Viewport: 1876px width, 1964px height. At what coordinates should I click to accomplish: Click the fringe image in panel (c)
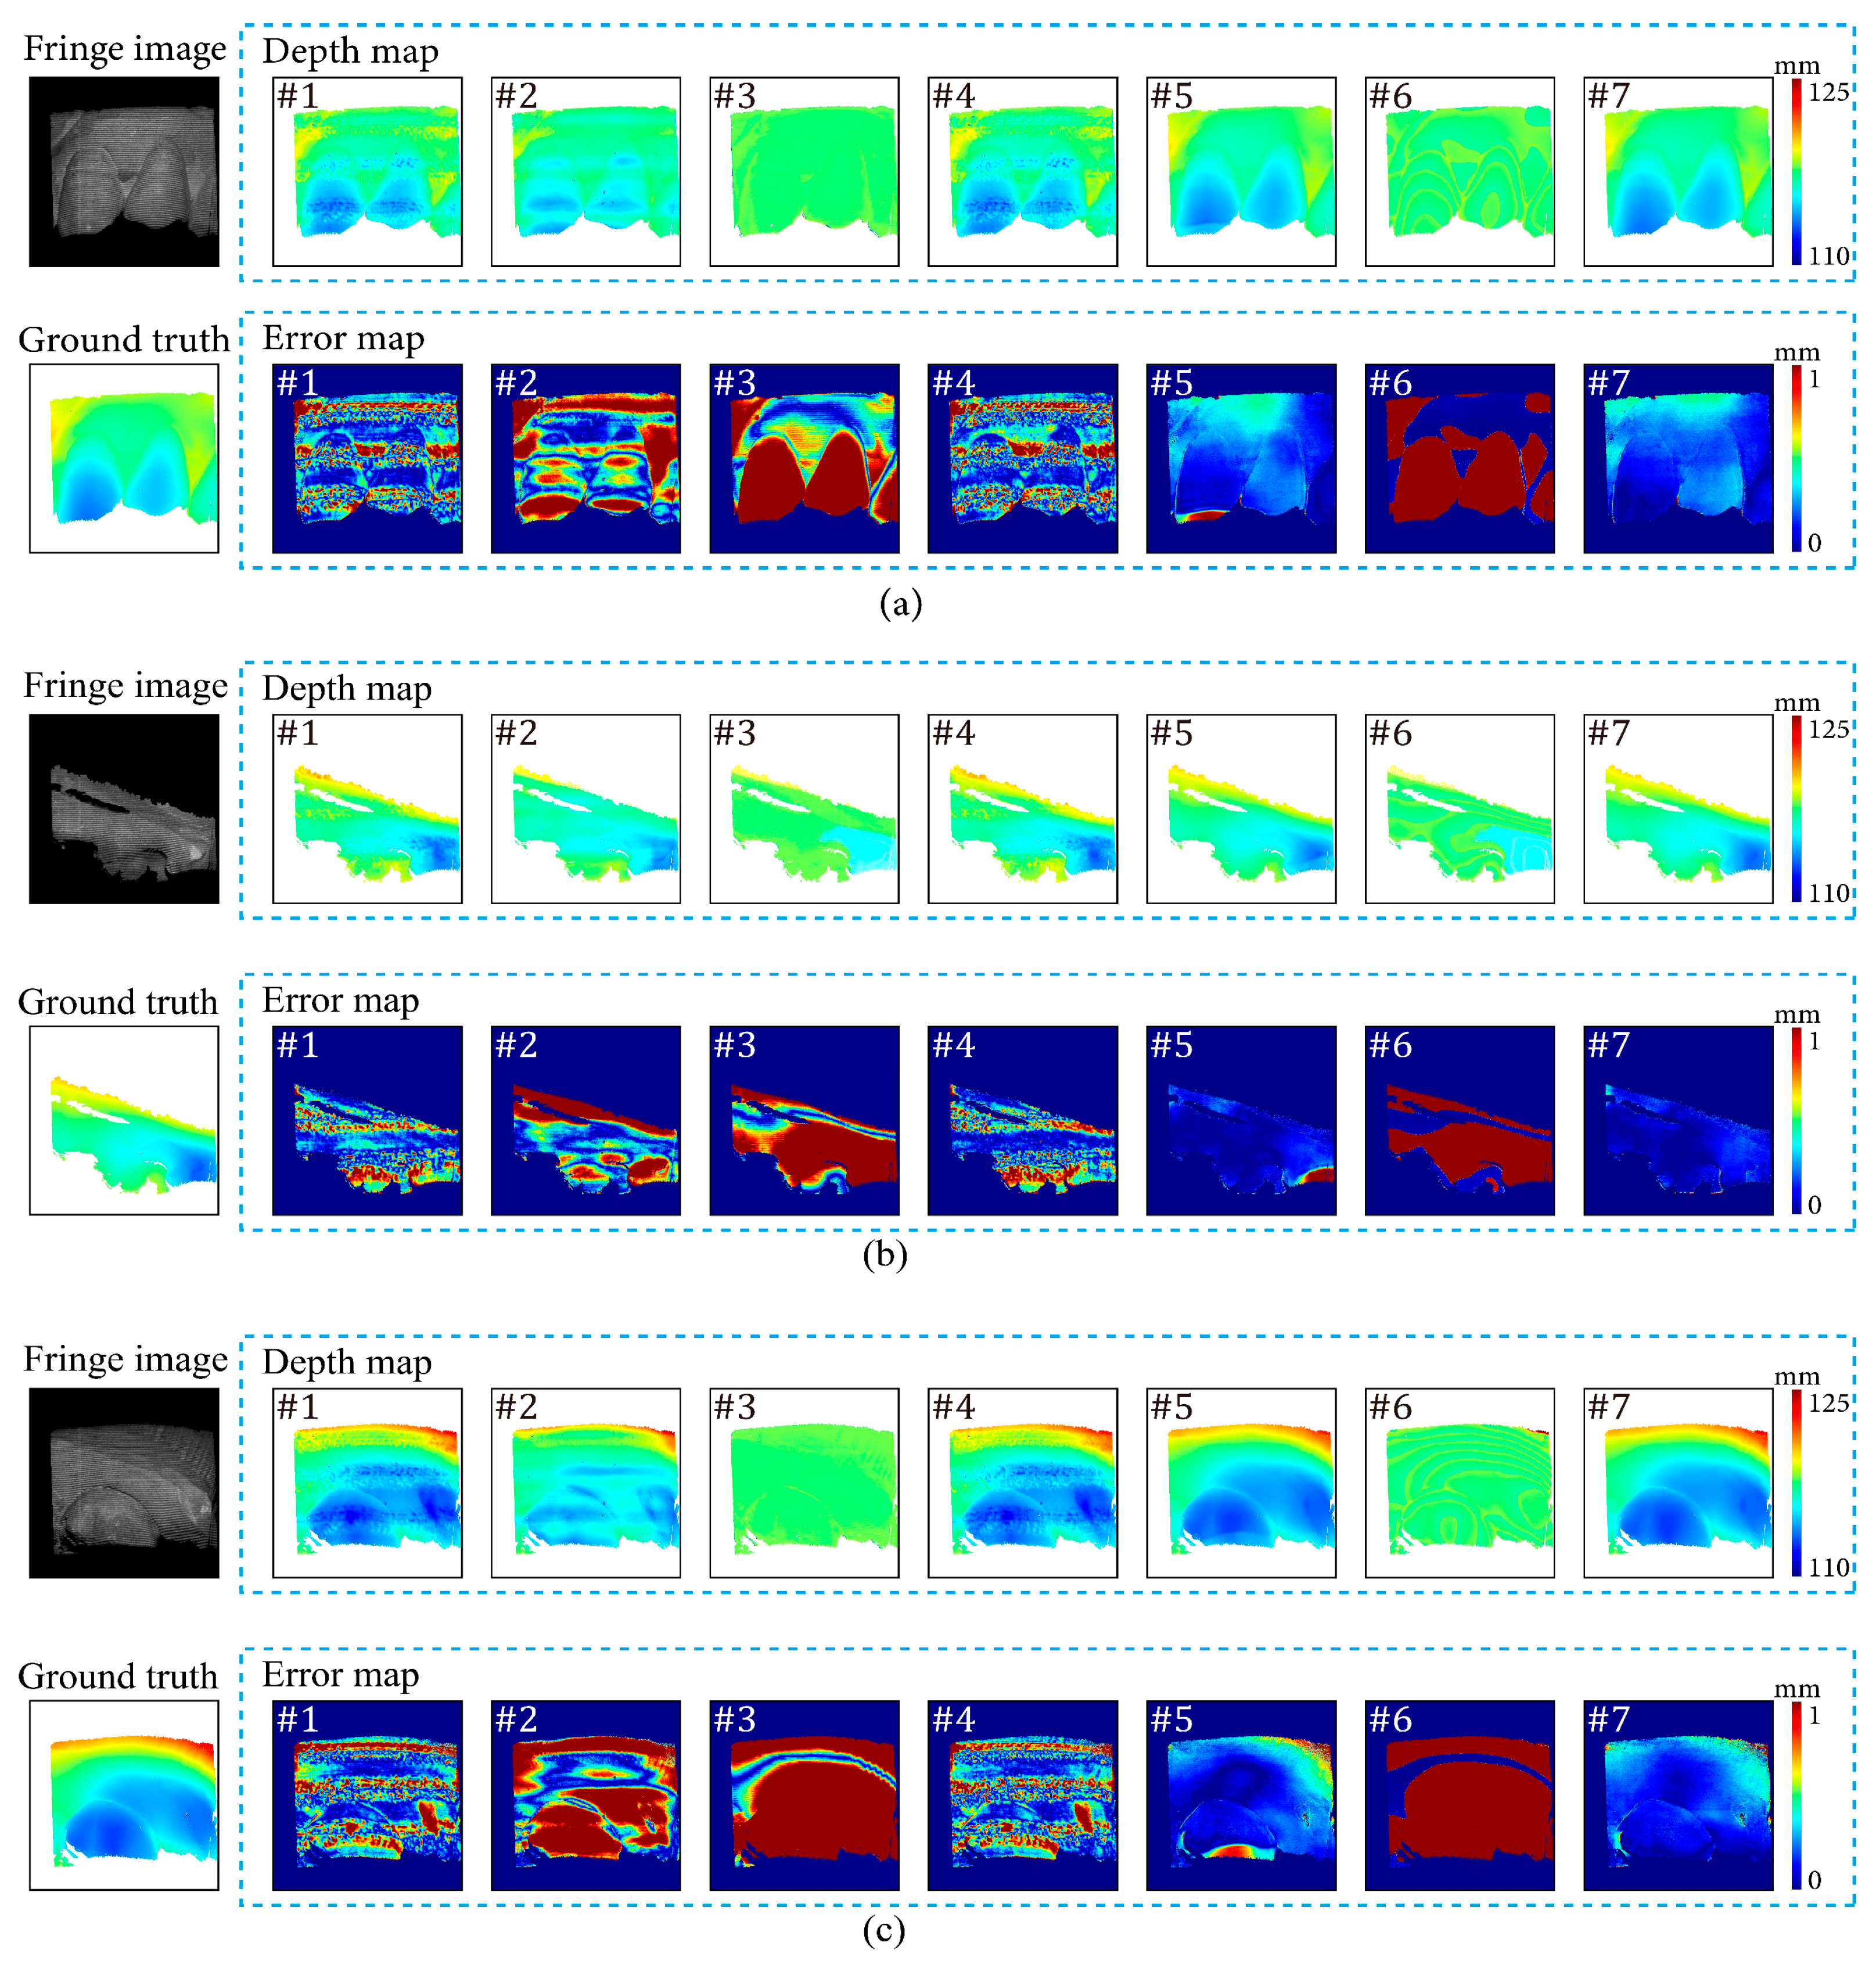pyautogui.click(x=124, y=1482)
